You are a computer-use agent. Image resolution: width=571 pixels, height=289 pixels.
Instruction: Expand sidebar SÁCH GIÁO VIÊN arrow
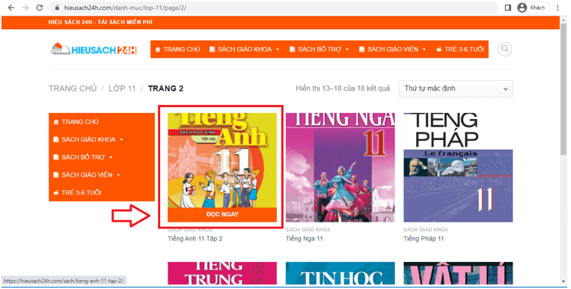[118, 175]
